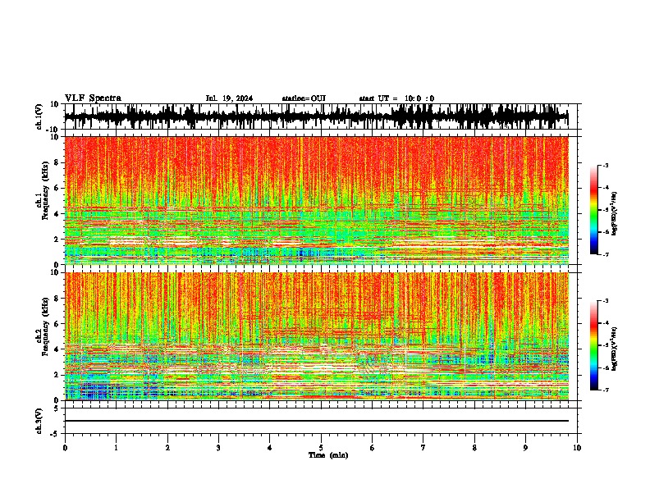Click the "ch.1(V)" waveform axis label
Image resolution: width=650 pixels, height=502 pixels.
[x=39, y=116]
